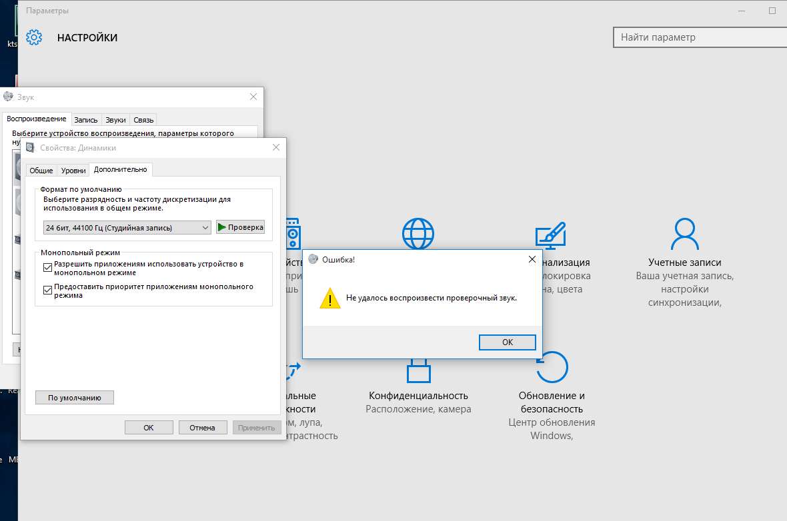The width and height of the screenshot is (787, 521).
Task: Switch to the Уровни tab
Action: (73, 171)
